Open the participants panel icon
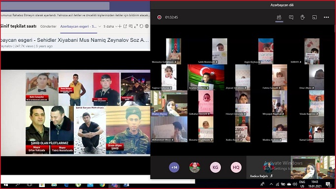This screenshot has width=336, height=189. tap(279, 17)
